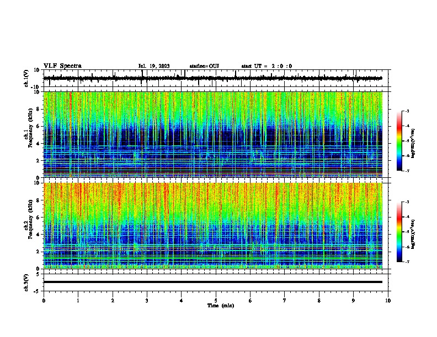
Task: Click time-axis tick label "4"
Action: pyautogui.click(x=182, y=300)
